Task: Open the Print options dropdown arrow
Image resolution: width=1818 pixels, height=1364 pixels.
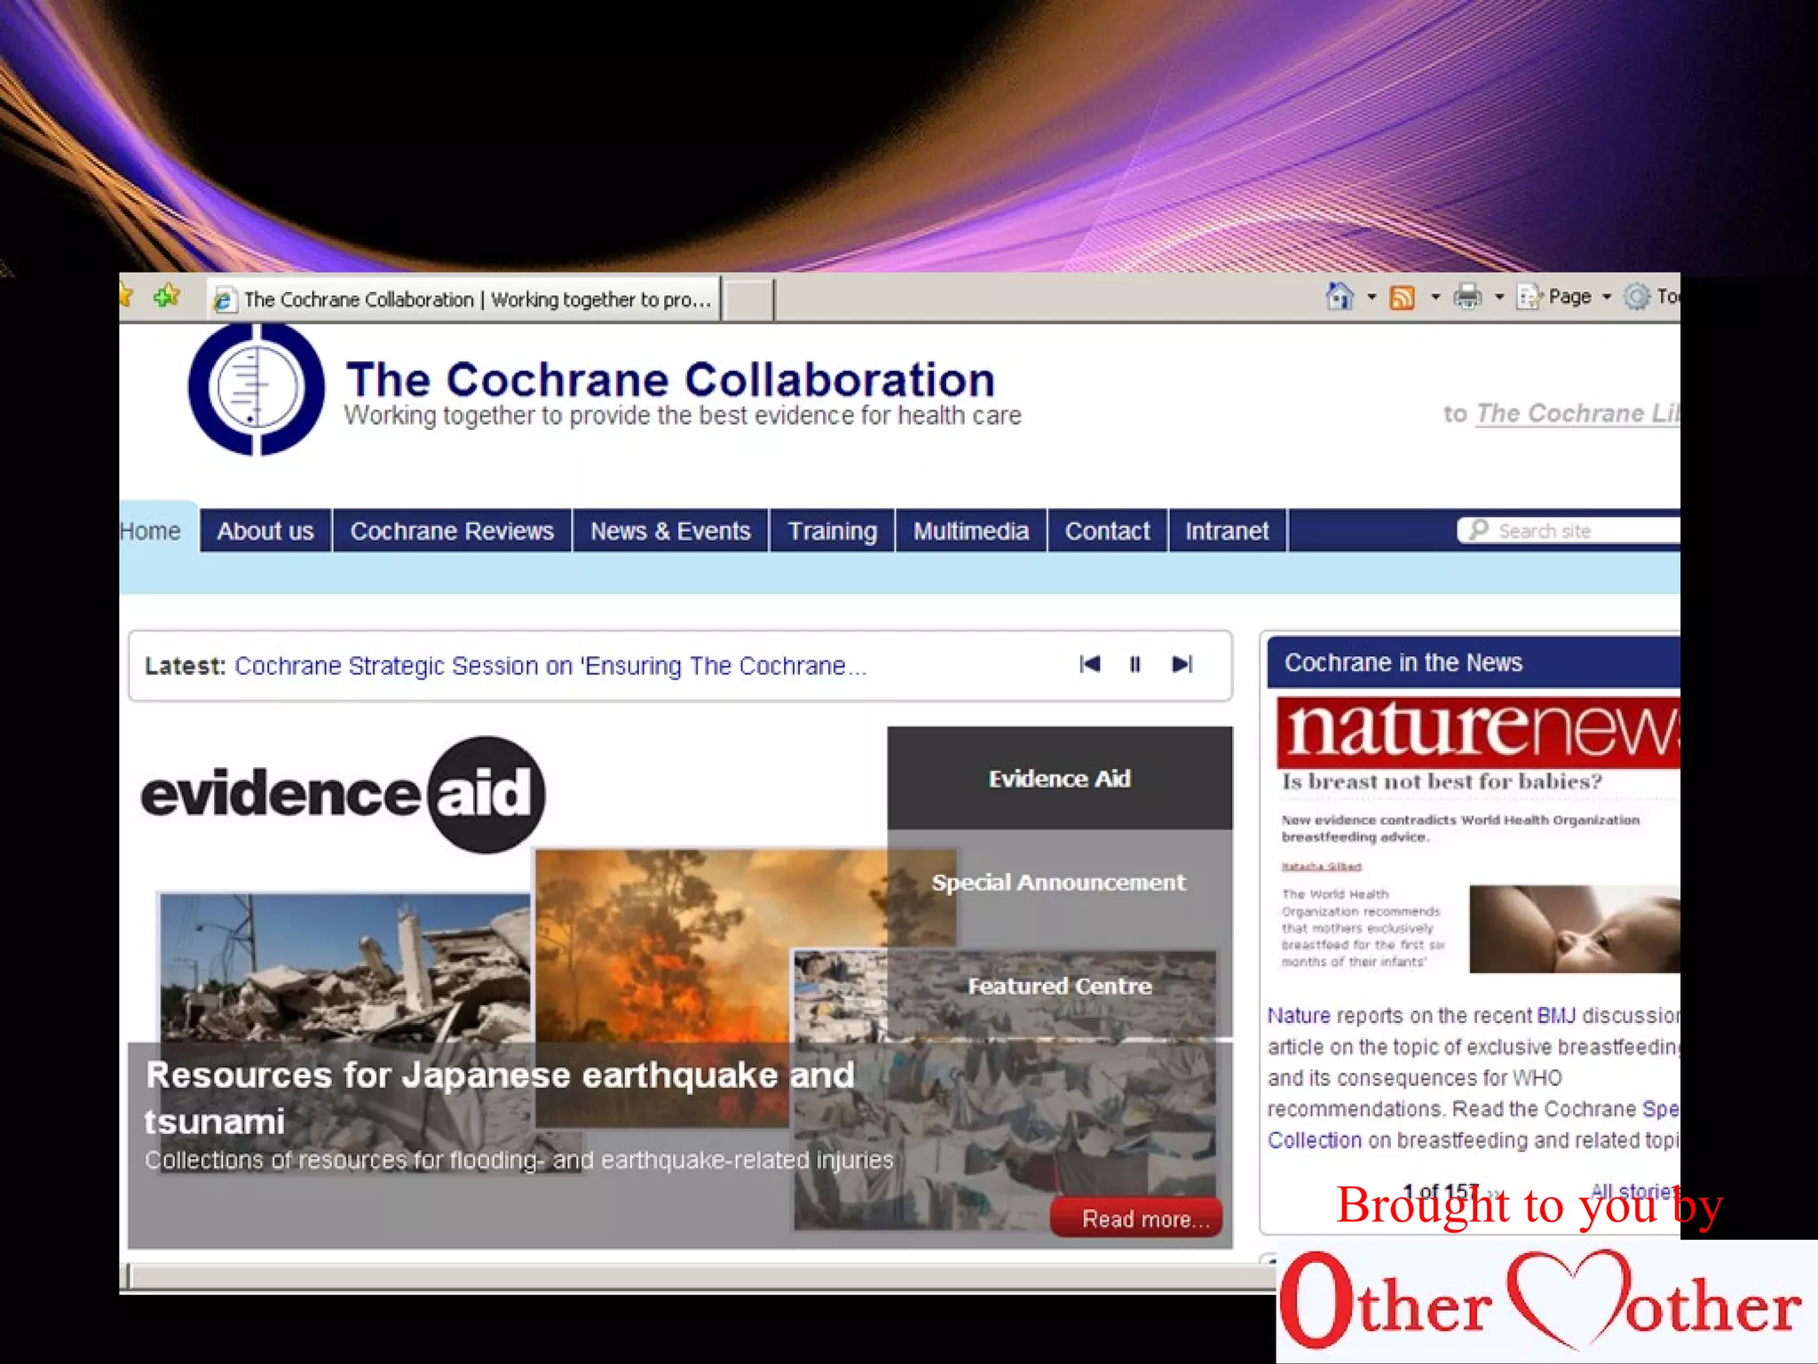Action: tap(1499, 297)
